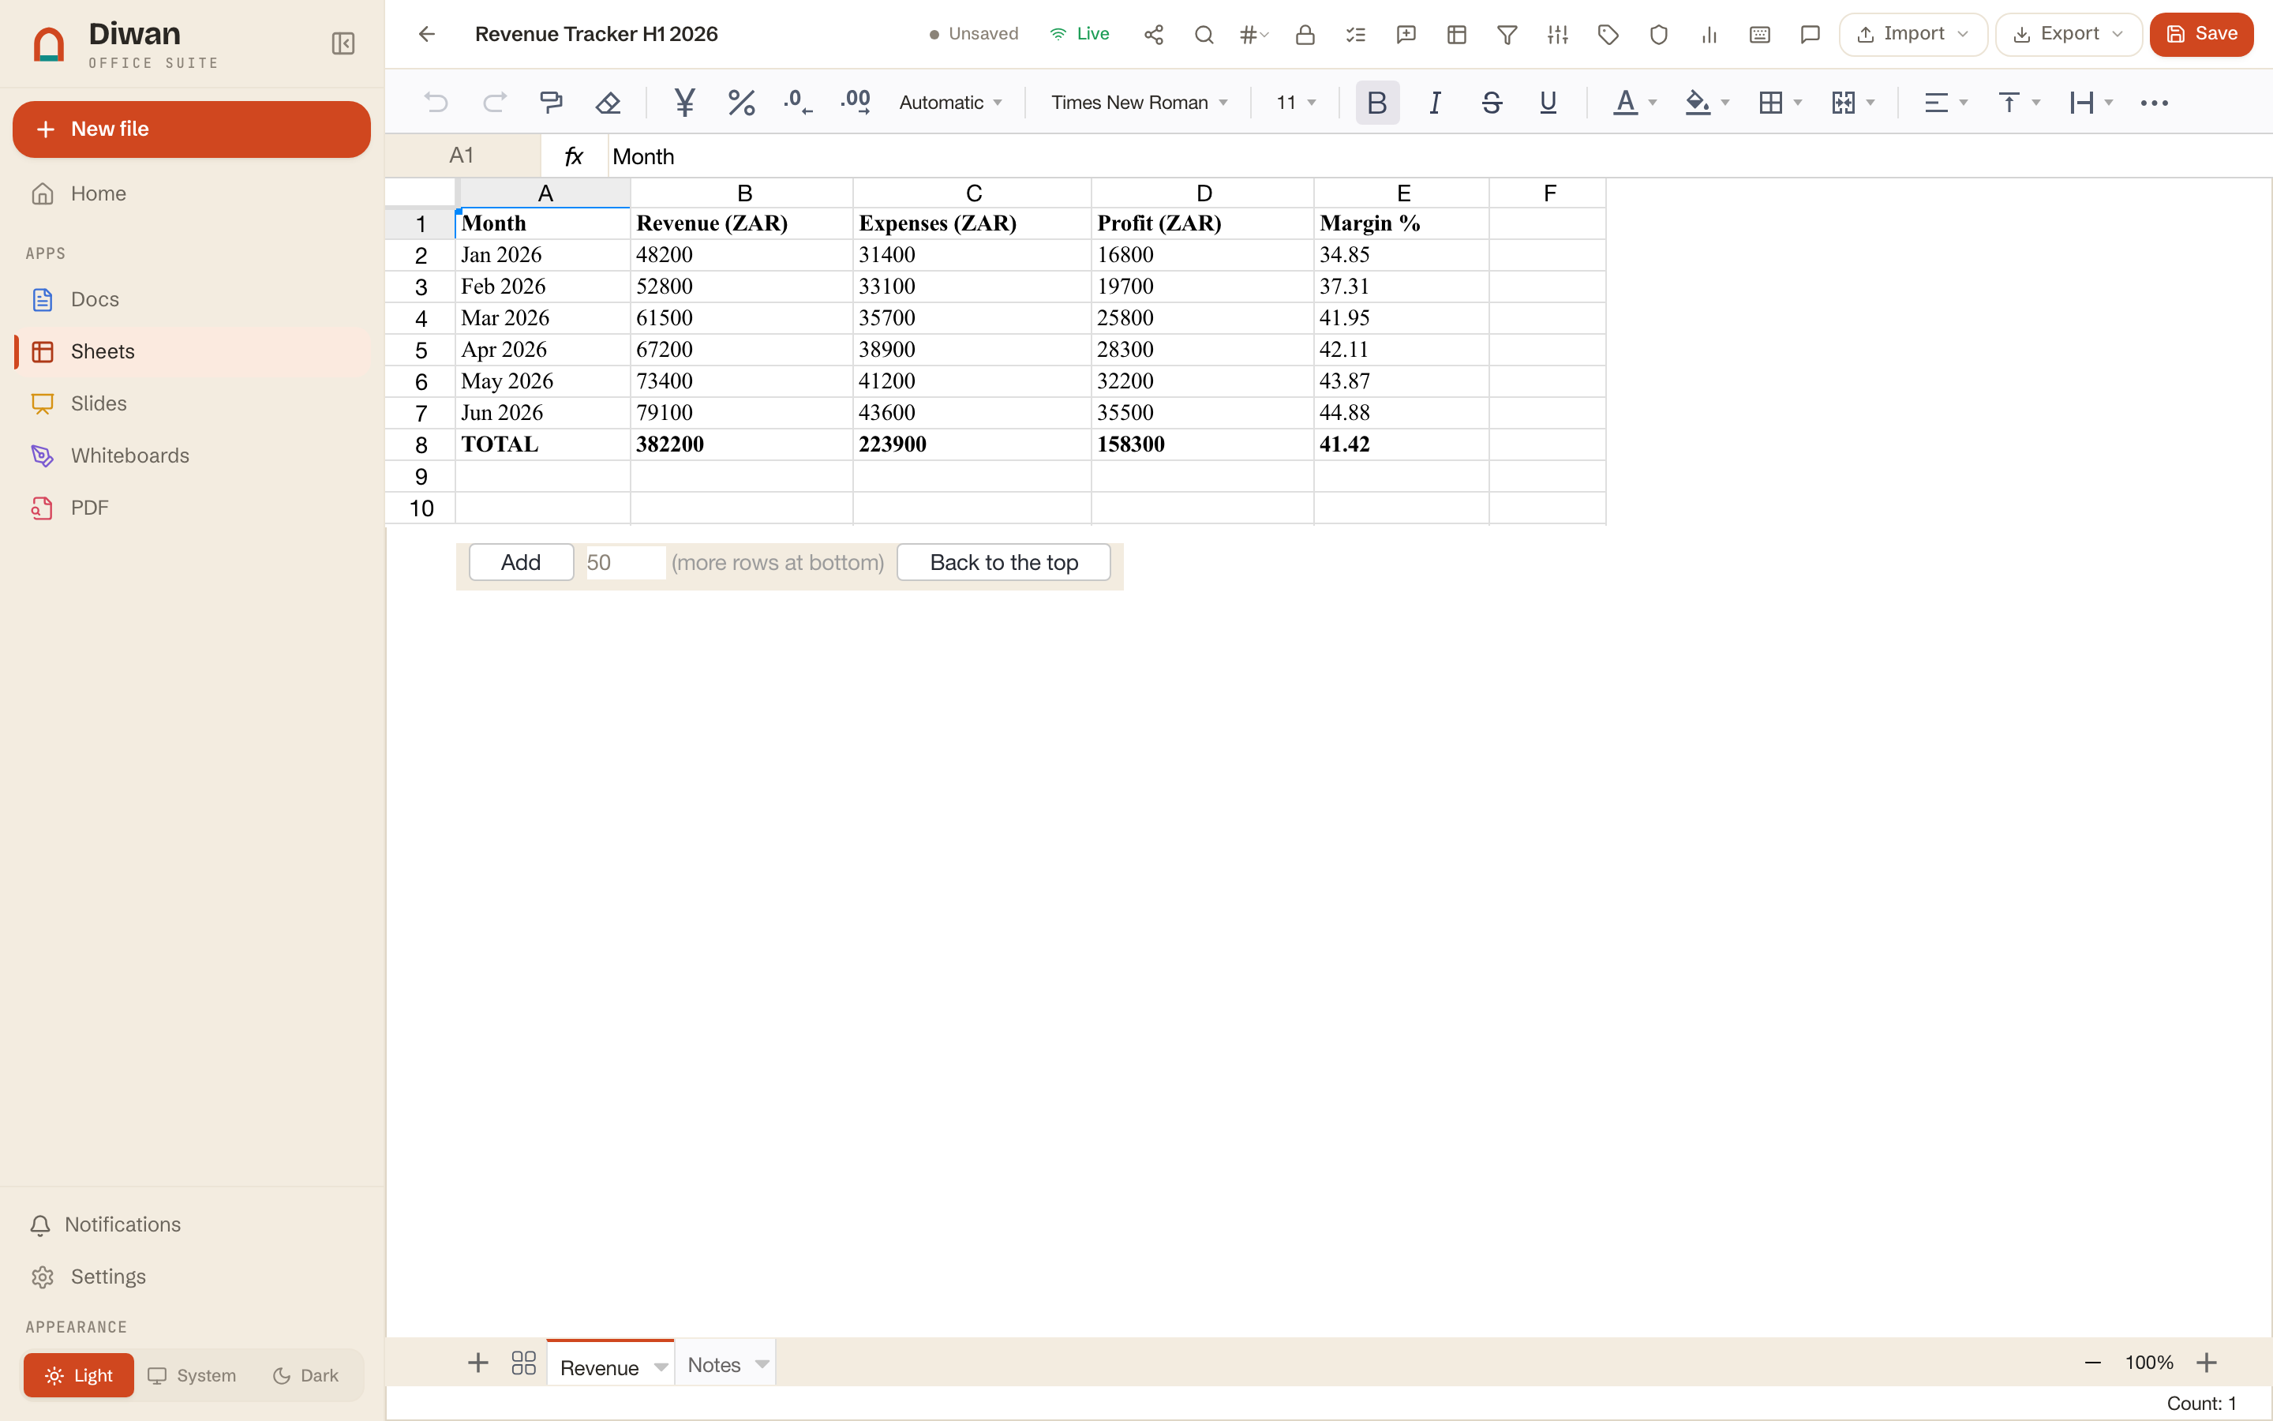
Task: Open the text color picker
Action: 1634,103
